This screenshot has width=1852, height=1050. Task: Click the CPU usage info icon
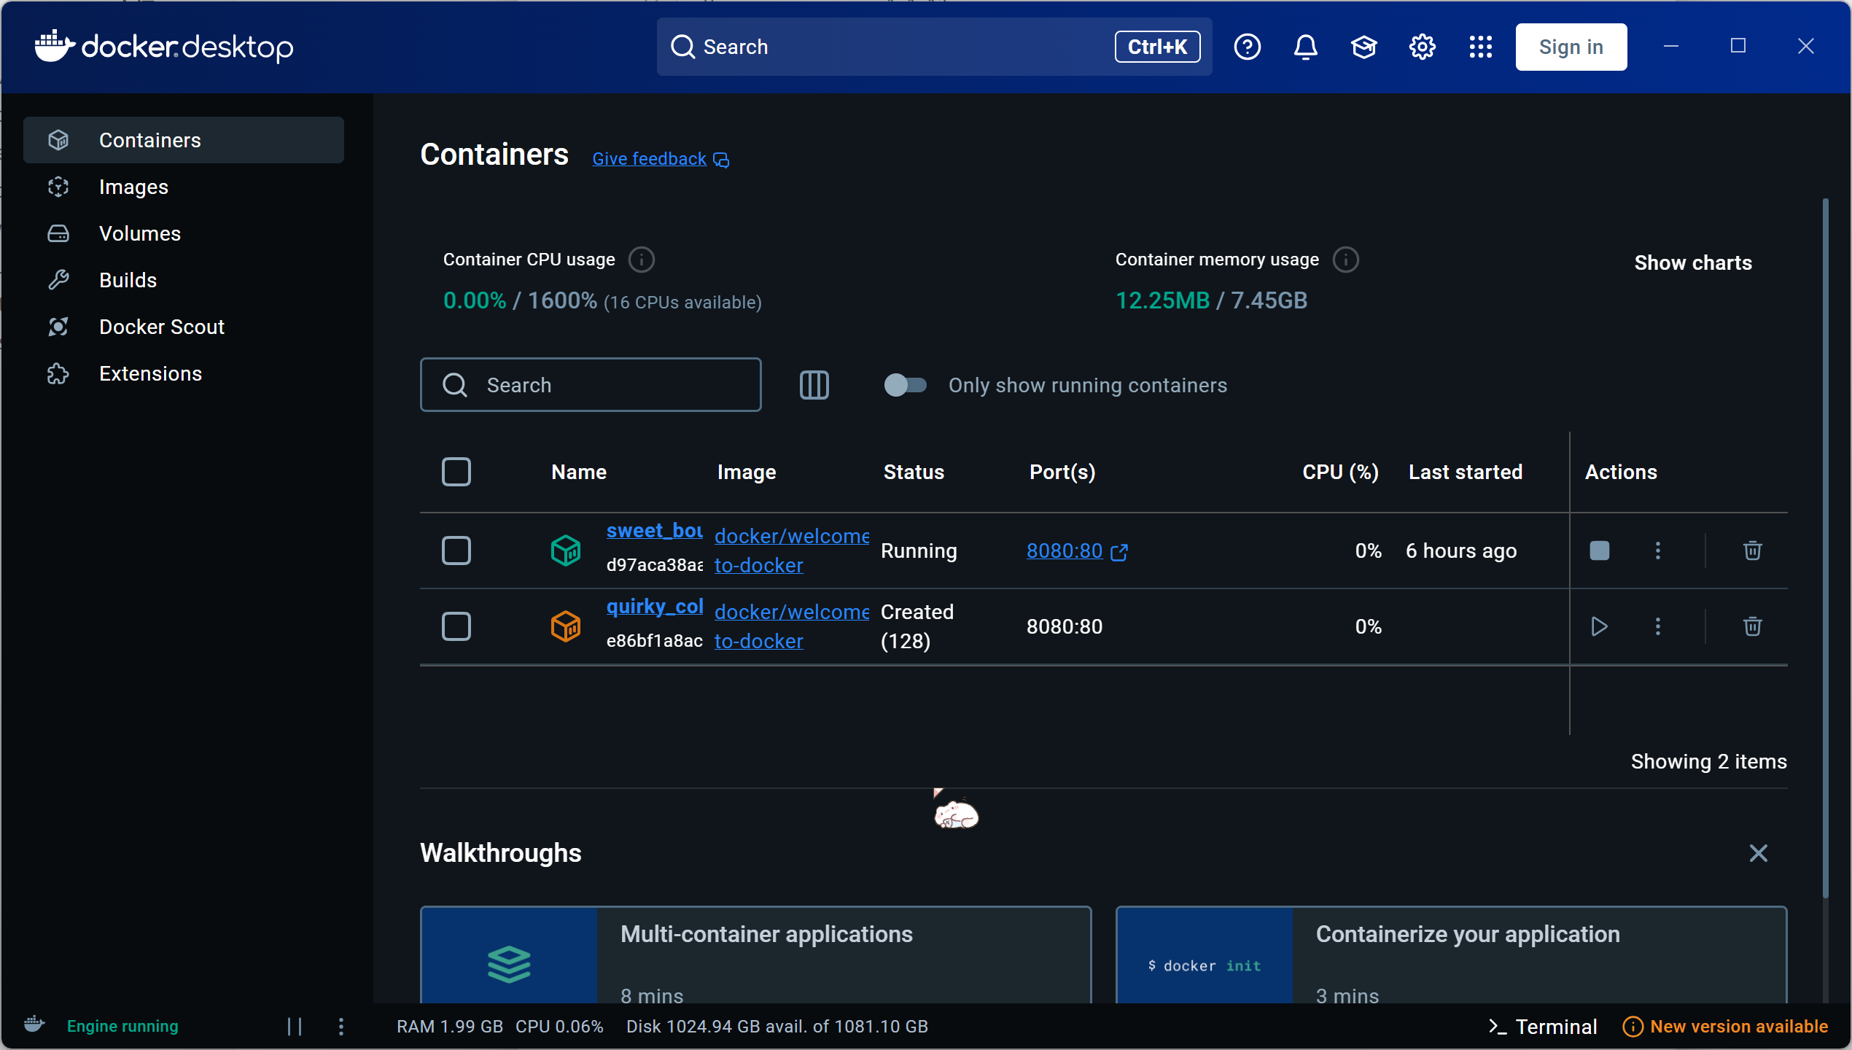[x=641, y=260]
